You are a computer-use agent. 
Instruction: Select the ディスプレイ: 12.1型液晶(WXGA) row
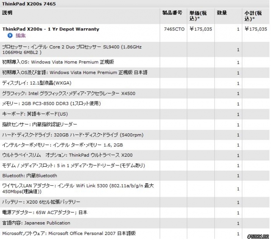tap(135, 83)
